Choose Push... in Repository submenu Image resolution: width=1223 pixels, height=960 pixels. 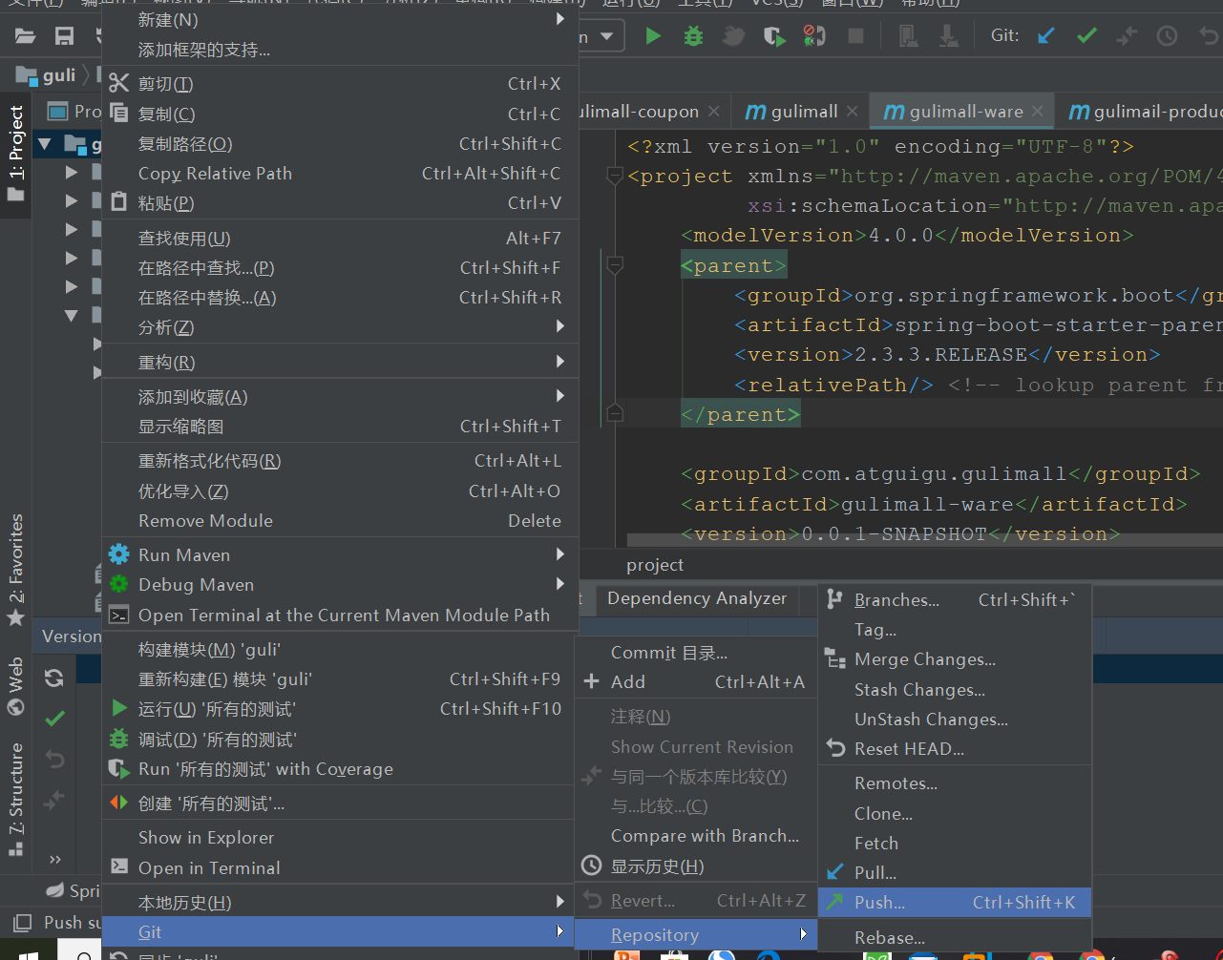coord(955,903)
